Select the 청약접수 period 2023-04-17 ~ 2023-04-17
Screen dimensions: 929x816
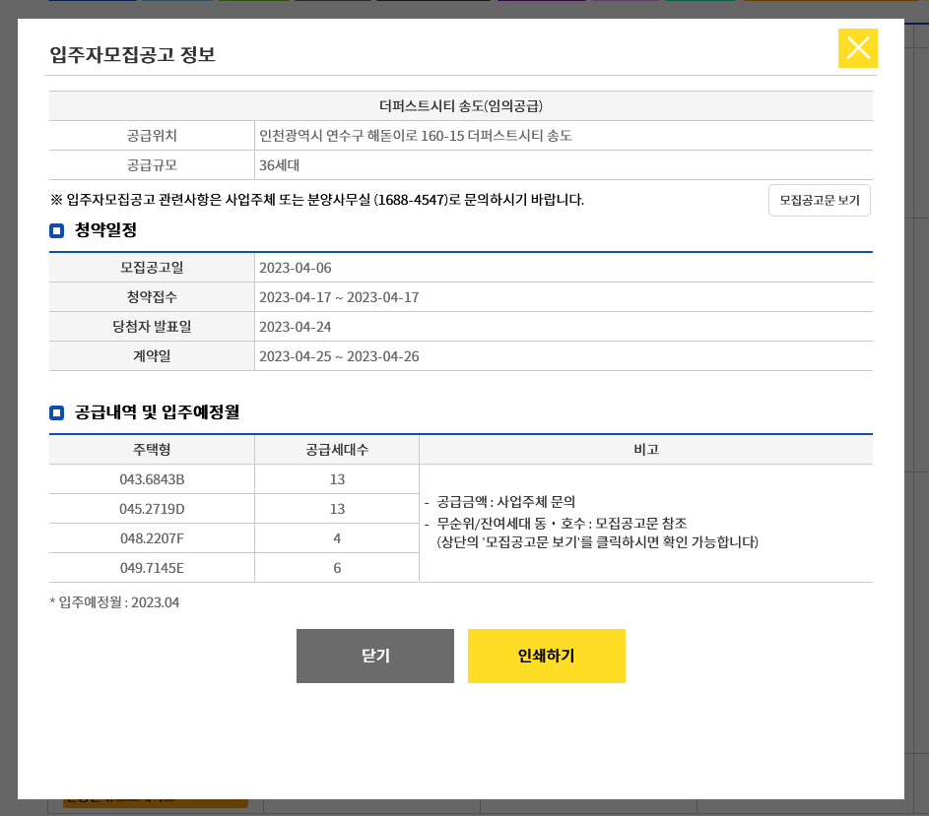pos(339,297)
